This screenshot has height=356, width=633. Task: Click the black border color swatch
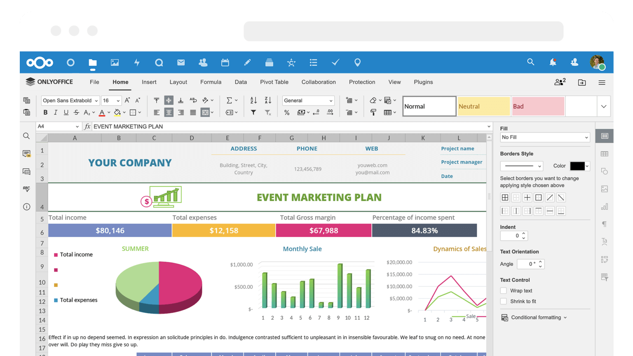point(577,166)
